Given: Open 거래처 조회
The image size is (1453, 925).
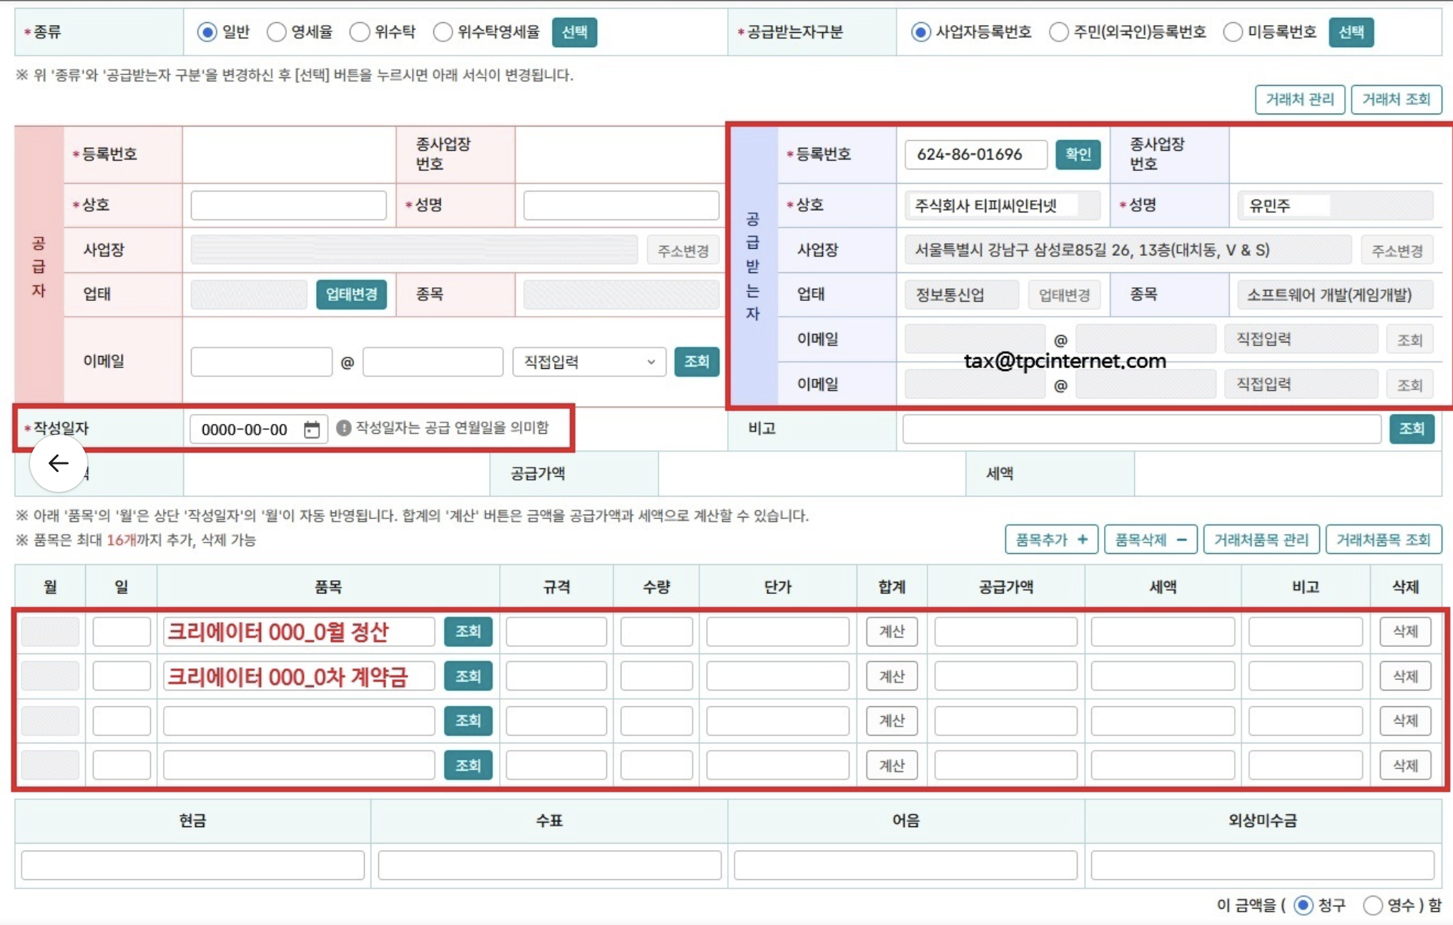Looking at the screenshot, I should (x=1396, y=99).
